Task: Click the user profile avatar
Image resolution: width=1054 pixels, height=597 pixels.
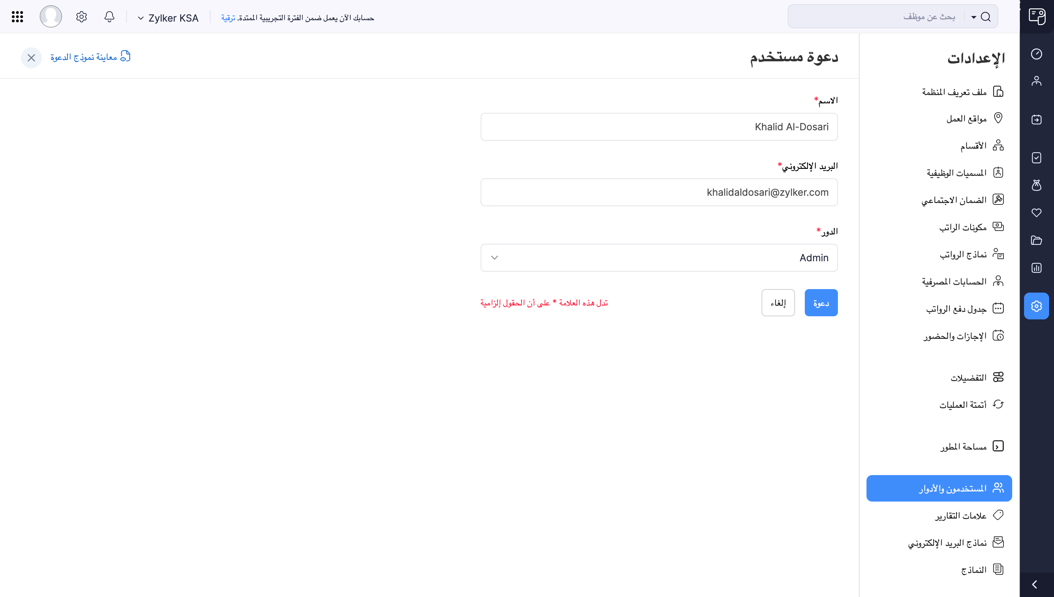Action: pos(51,17)
